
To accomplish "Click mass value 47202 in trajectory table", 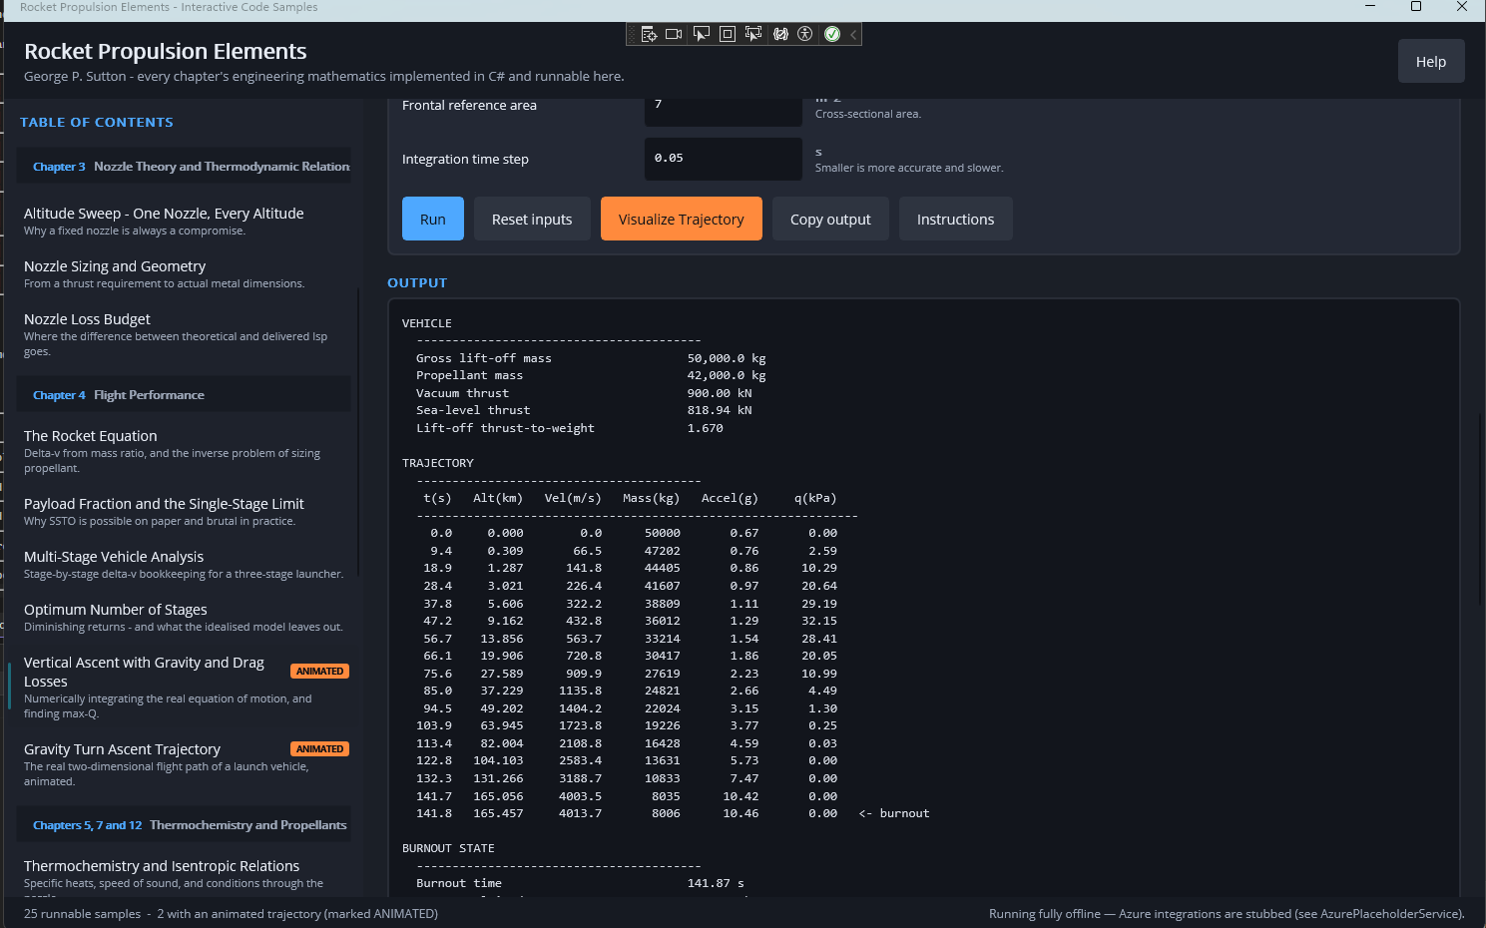I will point(663,551).
